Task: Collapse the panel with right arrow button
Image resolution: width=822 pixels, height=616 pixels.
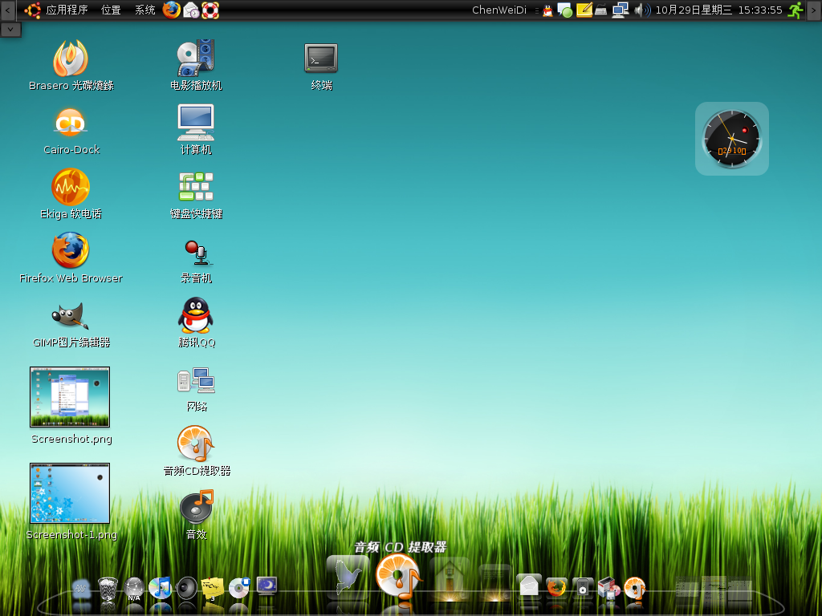Action: 814,10
